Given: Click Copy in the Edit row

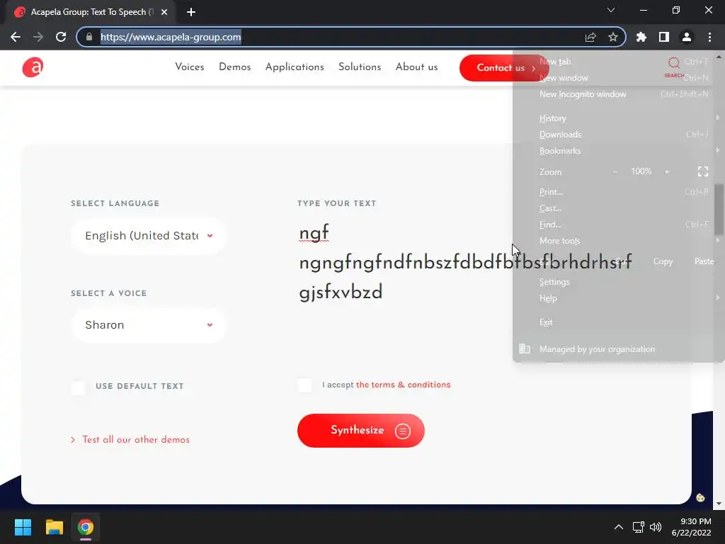Looking at the screenshot, I should click(x=663, y=261).
